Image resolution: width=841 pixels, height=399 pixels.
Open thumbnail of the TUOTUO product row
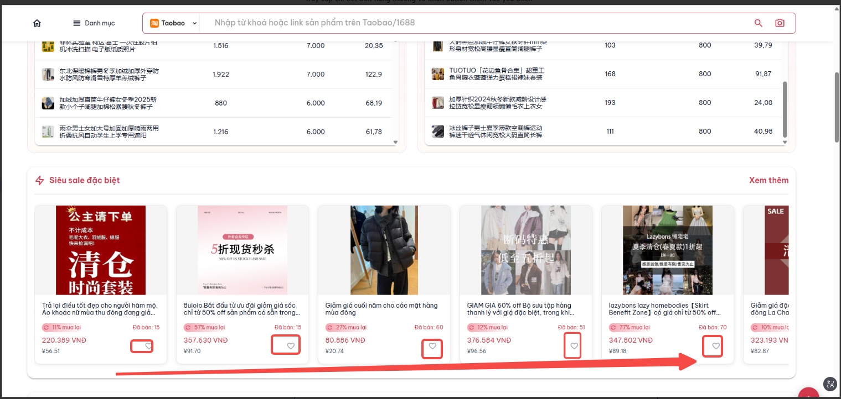(x=438, y=74)
